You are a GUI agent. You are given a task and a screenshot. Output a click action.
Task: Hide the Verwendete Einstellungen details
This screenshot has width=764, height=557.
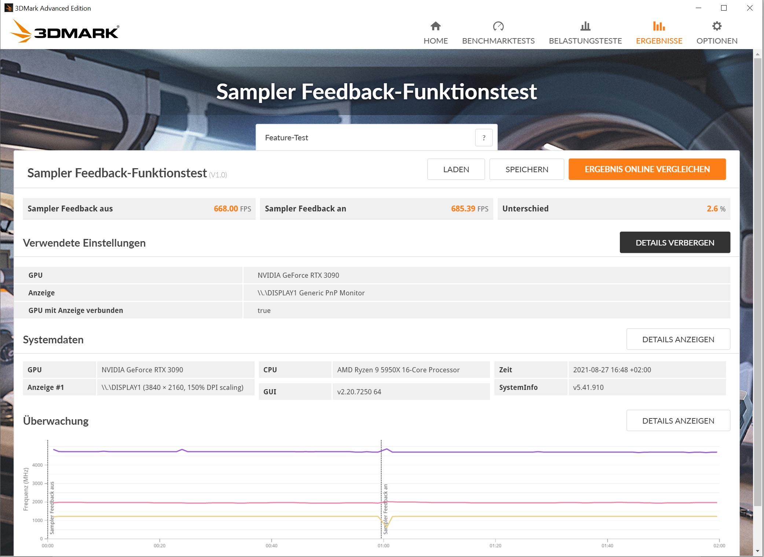click(x=675, y=243)
